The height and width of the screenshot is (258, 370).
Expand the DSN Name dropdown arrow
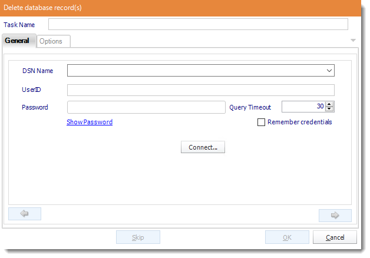[x=329, y=71]
